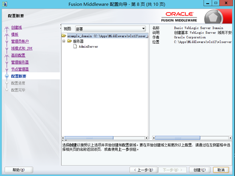Open the 视图 dropdown showing 部署
235x176 pixels.
pos(110,28)
